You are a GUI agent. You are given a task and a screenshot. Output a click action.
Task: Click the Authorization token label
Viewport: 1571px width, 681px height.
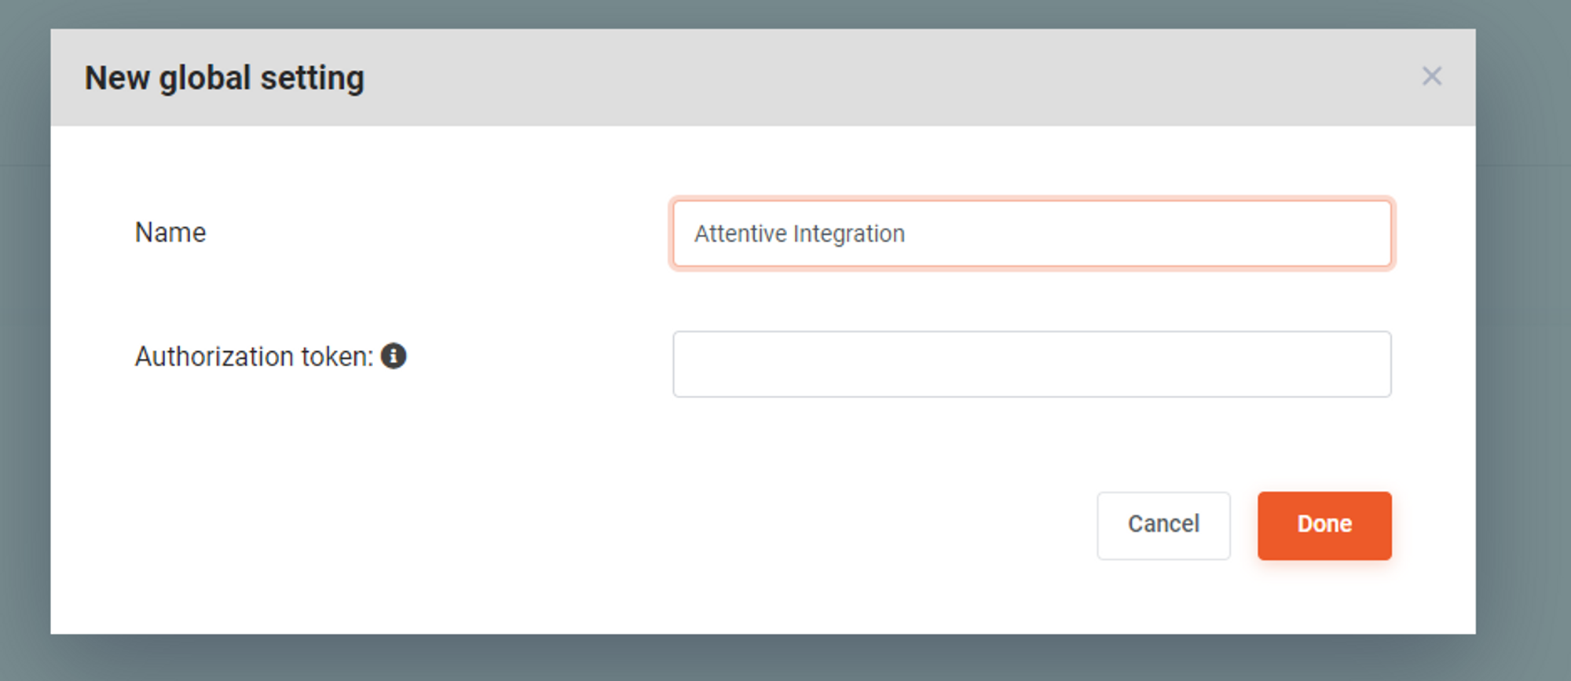click(x=255, y=357)
